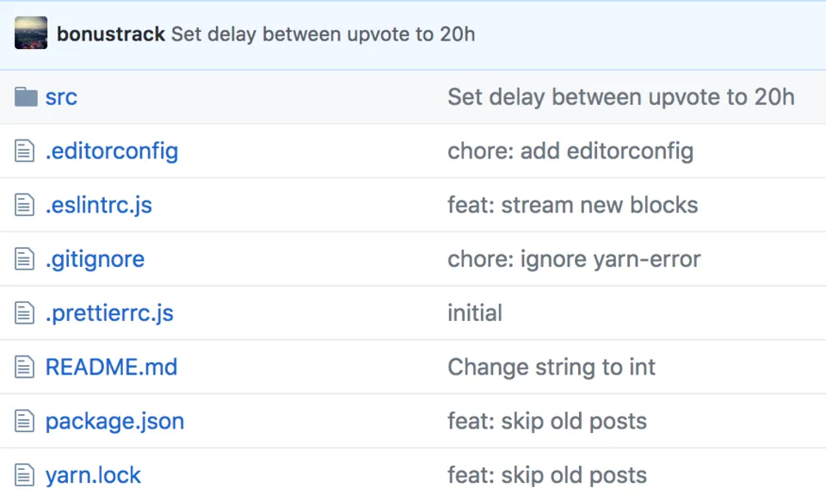The width and height of the screenshot is (826, 501).
Task: Open the "chore: ignore yarn-error" commit
Action: coord(574,259)
